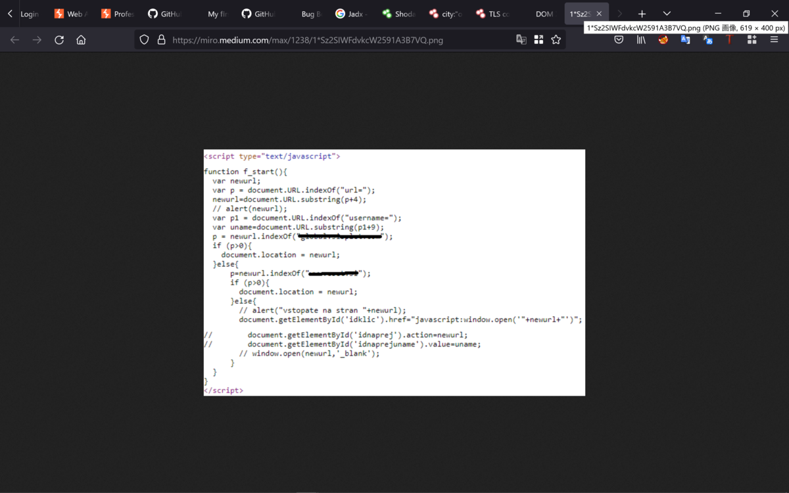Save the page to Pocket

point(619,40)
